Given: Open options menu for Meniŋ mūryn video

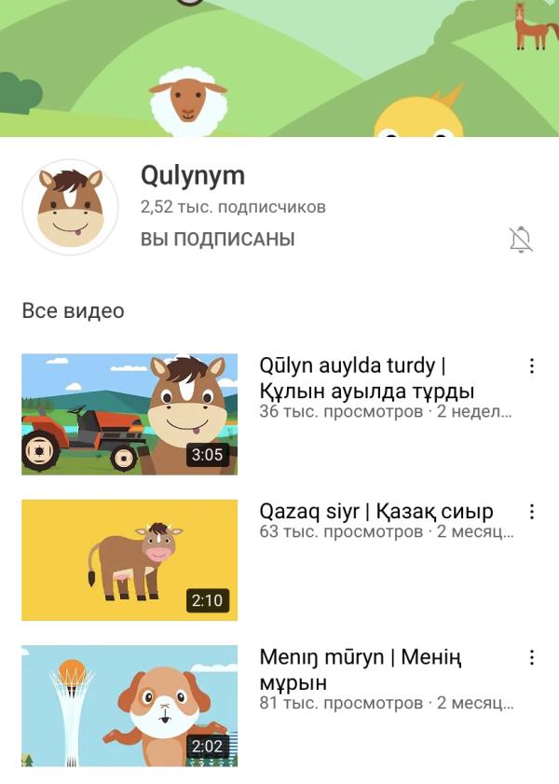Looking at the screenshot, I should [532, 657].
